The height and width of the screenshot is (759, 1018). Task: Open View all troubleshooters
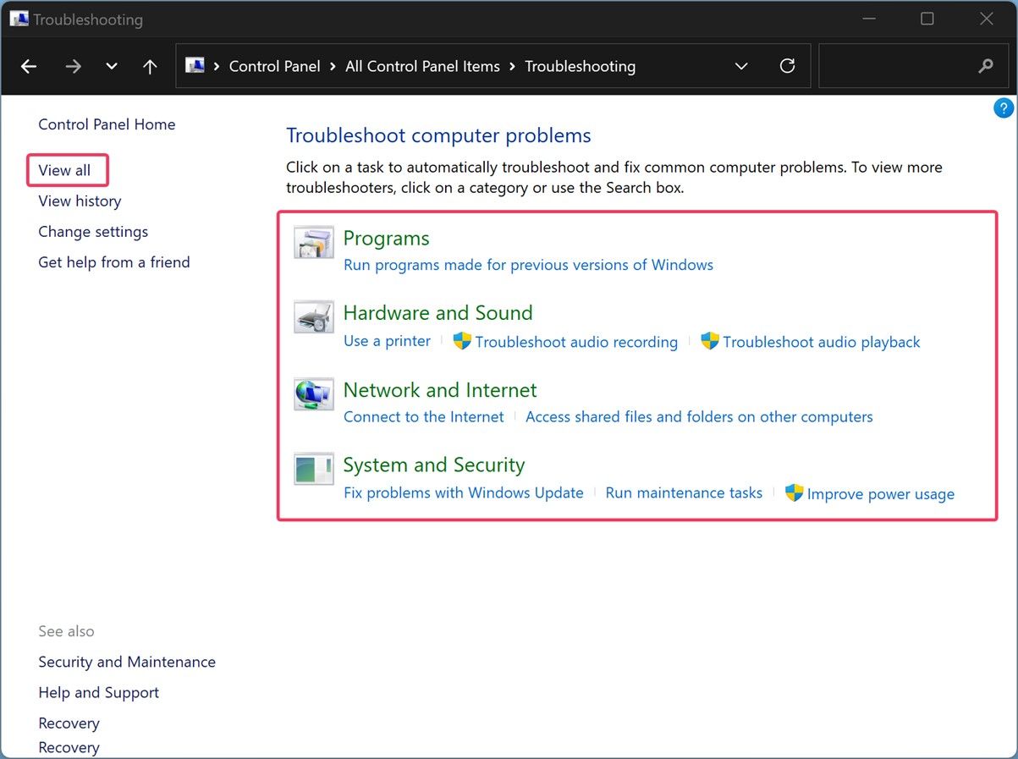tap(64, 170)
